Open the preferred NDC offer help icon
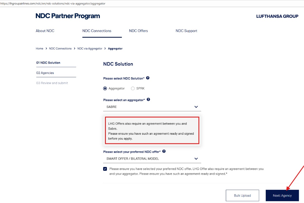304x203 pixels. (164, 152)
